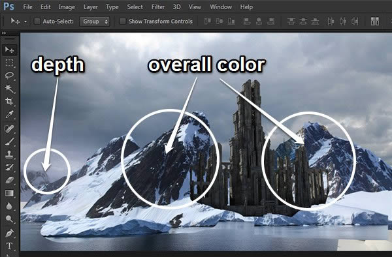392x257 pixels.
Task: Select the Rectangular Marquee tool
Action: pyautogui.click(x=10, y=63)
